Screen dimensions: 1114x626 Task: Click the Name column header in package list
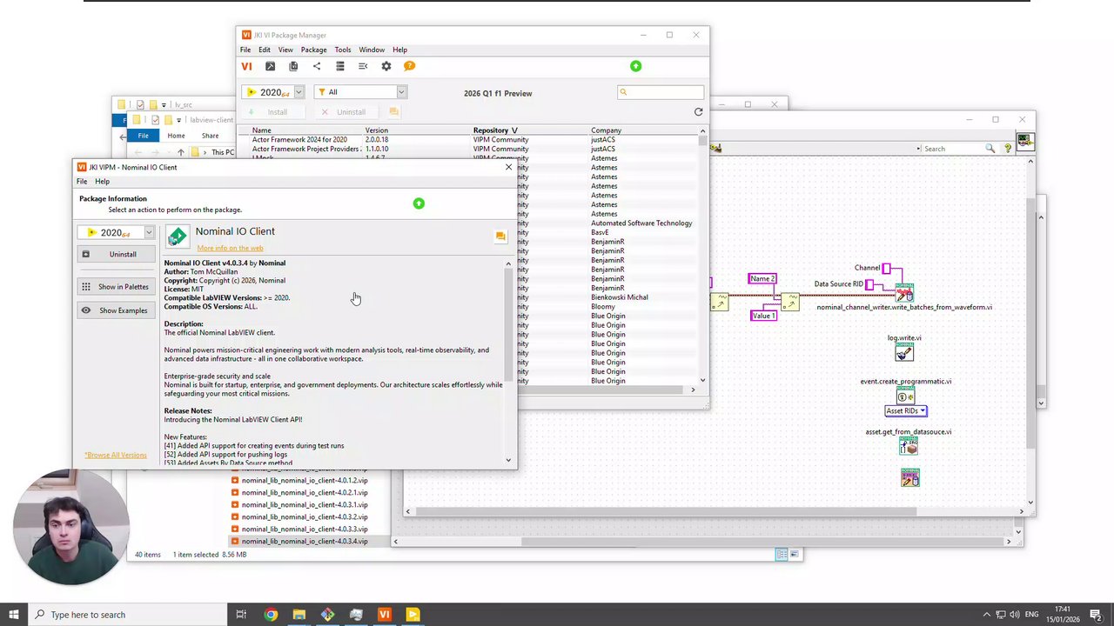click(x=261, y=130)
